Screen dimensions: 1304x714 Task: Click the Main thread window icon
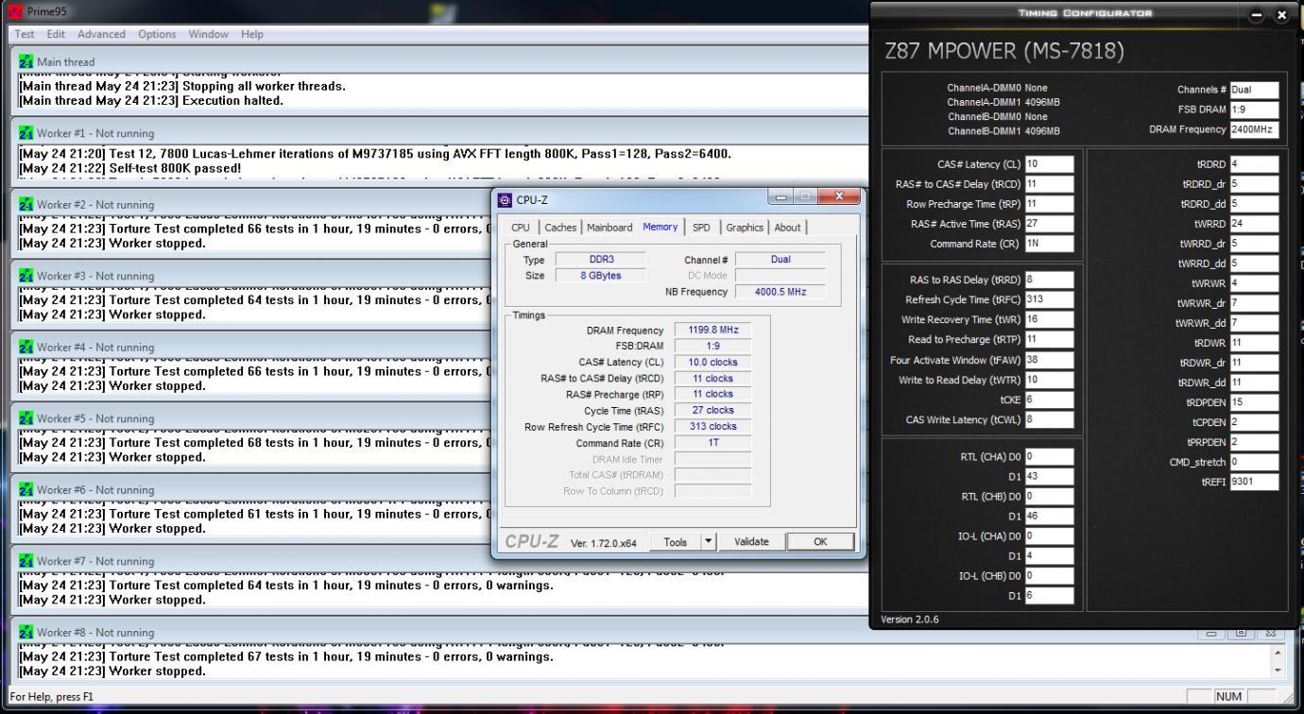[x=26, y=62]
